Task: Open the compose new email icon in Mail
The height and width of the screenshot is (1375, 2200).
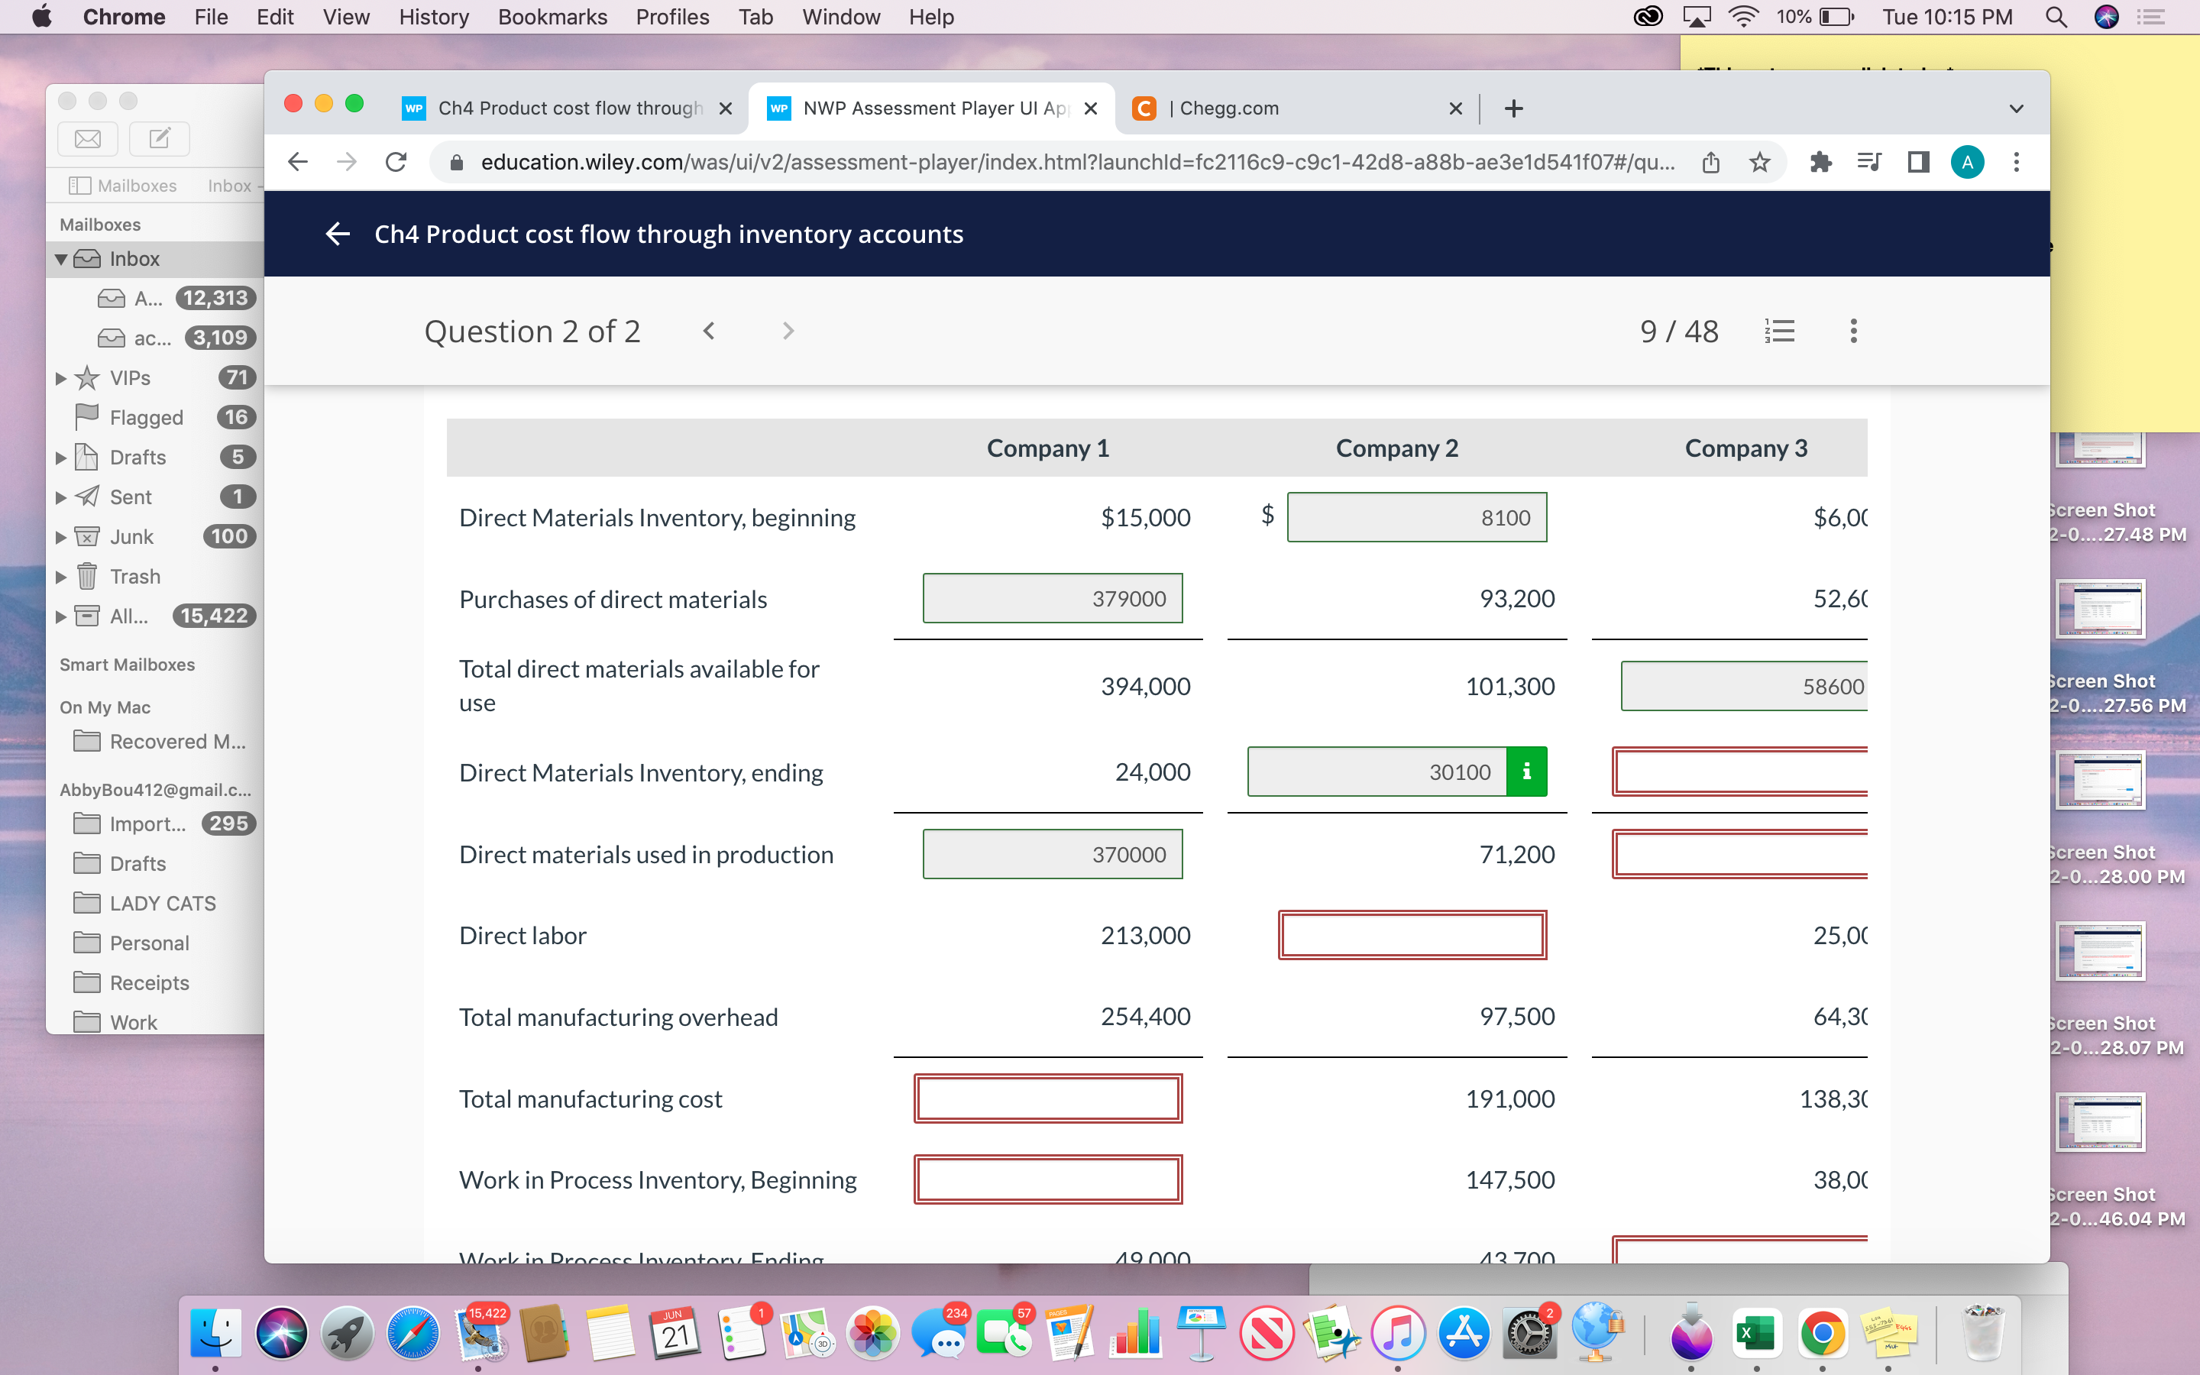Action: pos(159,138)
